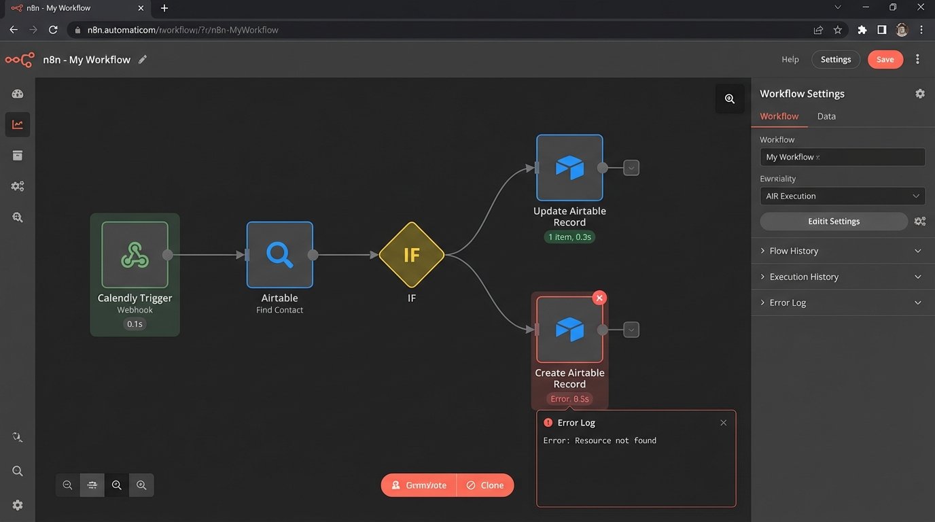Click the red error badge on Create node
This screenshot has width=935, height=522.
tap(599, 298)
